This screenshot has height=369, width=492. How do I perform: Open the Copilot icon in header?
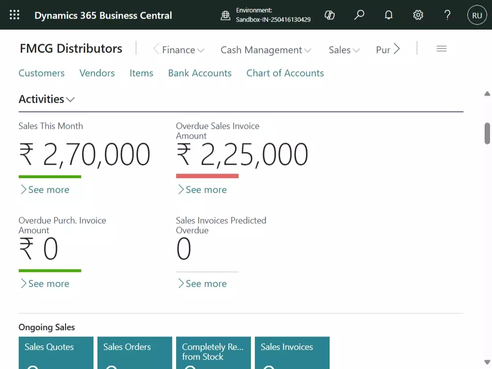point(330,15)
